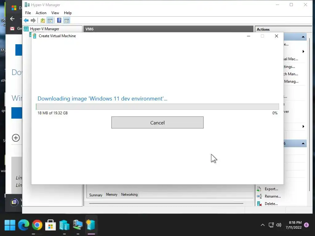Click the Actions pane header
The width and height of the screenshot is (315, 236).
point(283,29)
